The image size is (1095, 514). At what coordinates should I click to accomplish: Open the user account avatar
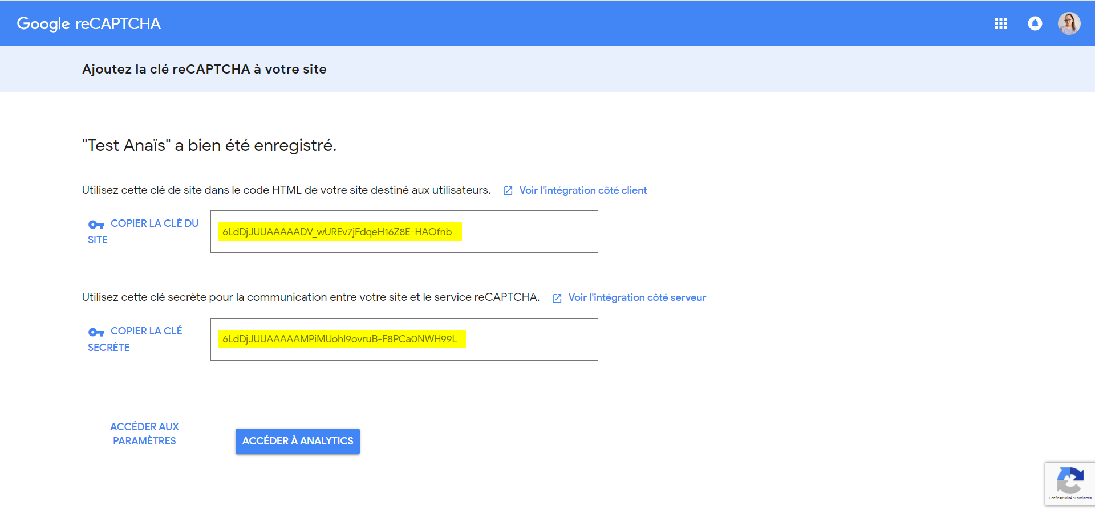[1069, 23]
